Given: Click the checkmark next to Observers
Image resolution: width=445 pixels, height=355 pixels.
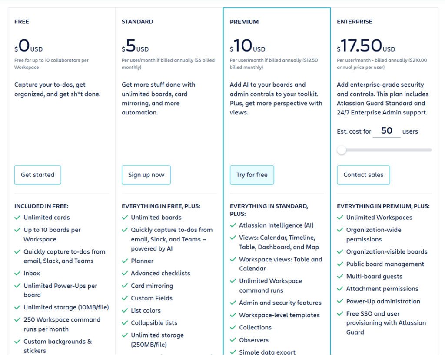Looking at the screenshot, I should pyautogui.click(x=233, y=340).
